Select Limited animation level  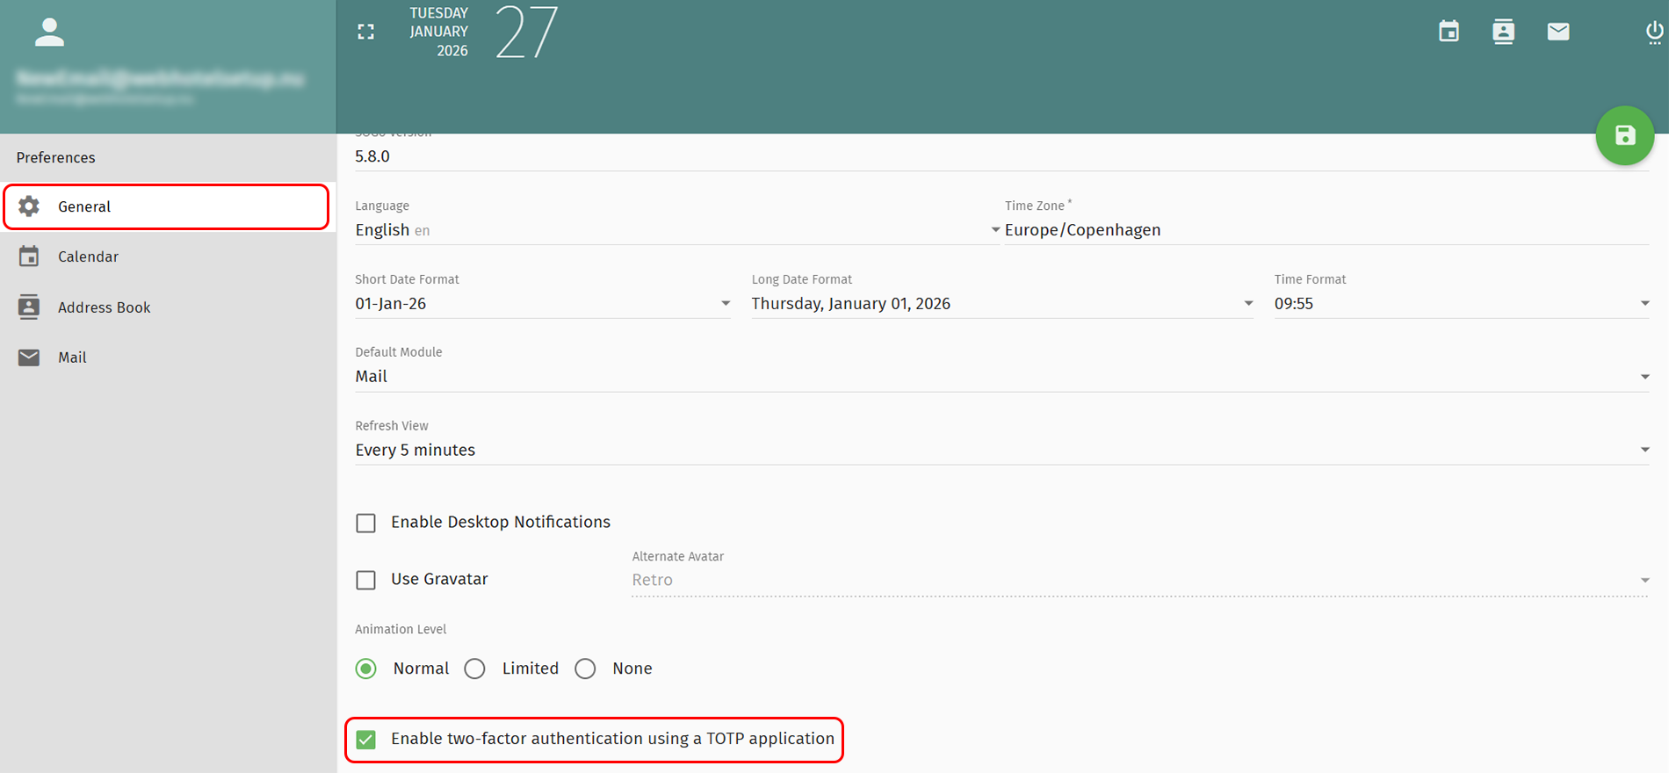coord(475,669)
